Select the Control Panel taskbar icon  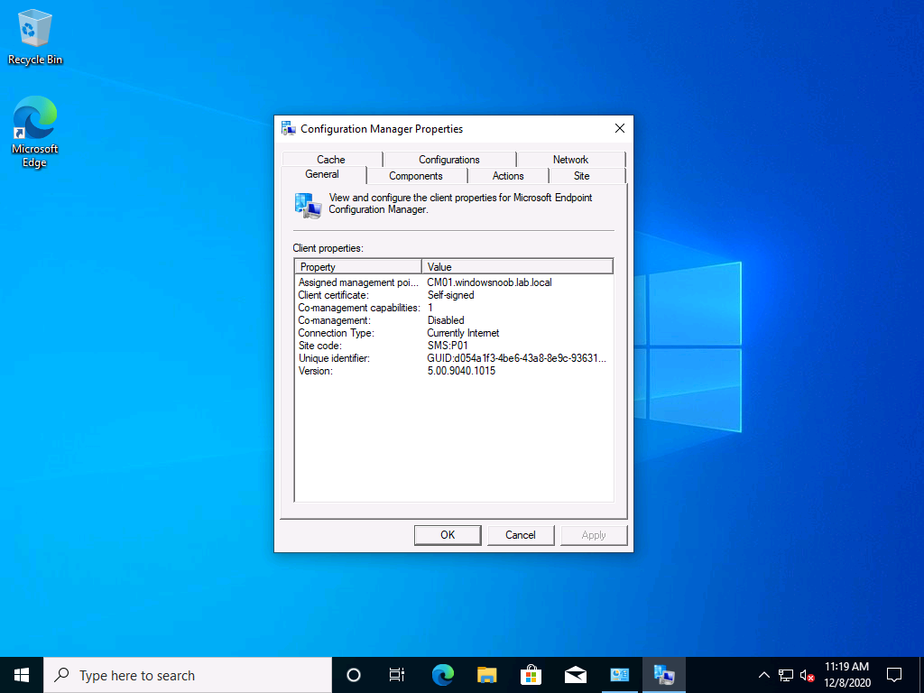[x=619, y=675]
